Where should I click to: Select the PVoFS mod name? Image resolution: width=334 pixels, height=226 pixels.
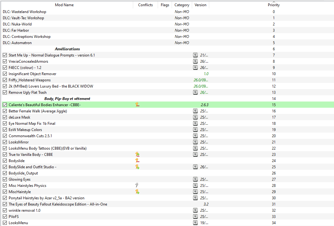pyautogui.click(x=14, y=216)
